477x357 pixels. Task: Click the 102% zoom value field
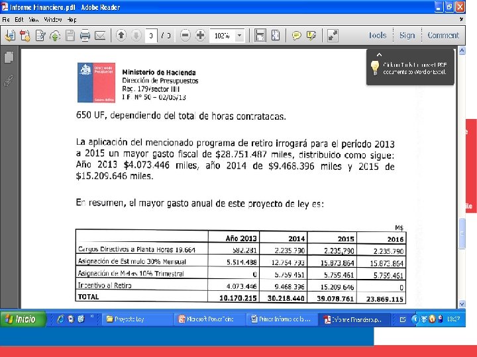click(x=223, y=36)
